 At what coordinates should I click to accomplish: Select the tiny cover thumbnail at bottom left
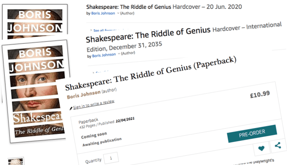click(x=16, y=161)
